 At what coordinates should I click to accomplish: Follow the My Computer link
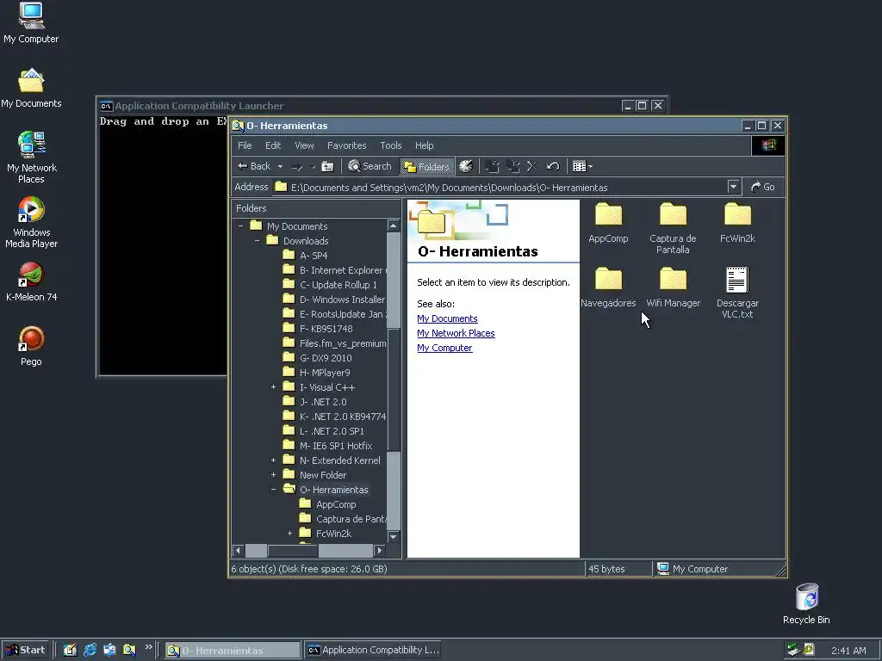pos(444,348)
